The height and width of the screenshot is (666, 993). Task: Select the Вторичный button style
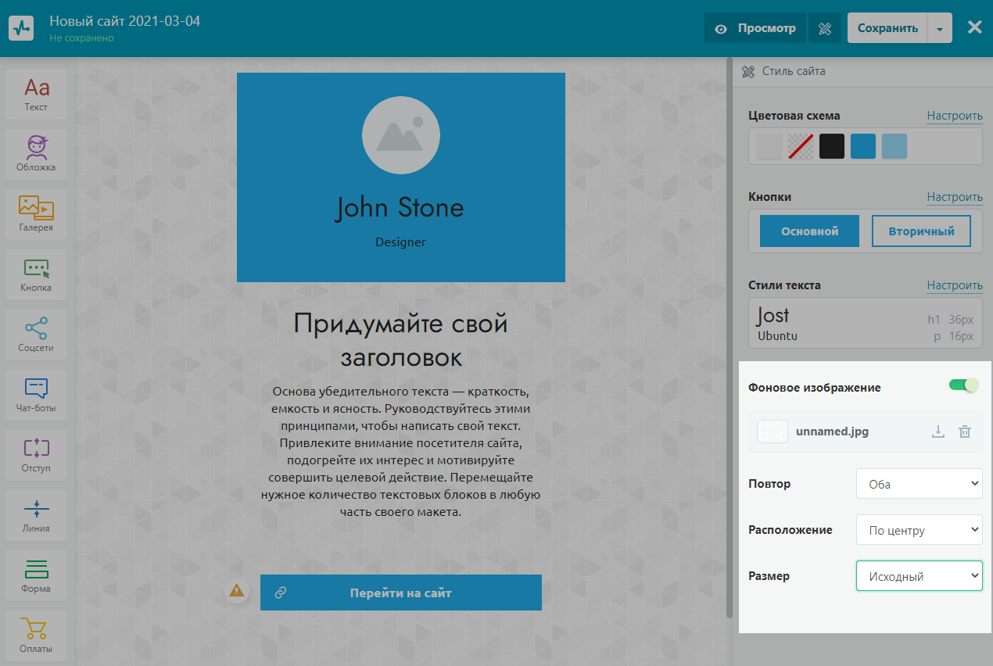click(x=921, y=231)
